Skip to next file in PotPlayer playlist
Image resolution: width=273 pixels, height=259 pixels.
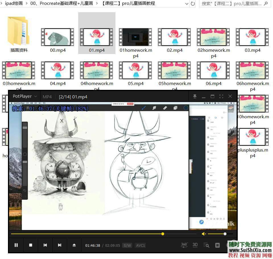tap(60, 245)
